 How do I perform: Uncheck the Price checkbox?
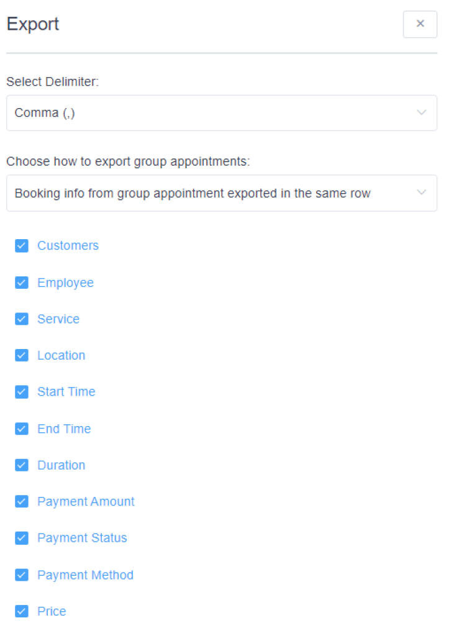(x=22, y=611)
